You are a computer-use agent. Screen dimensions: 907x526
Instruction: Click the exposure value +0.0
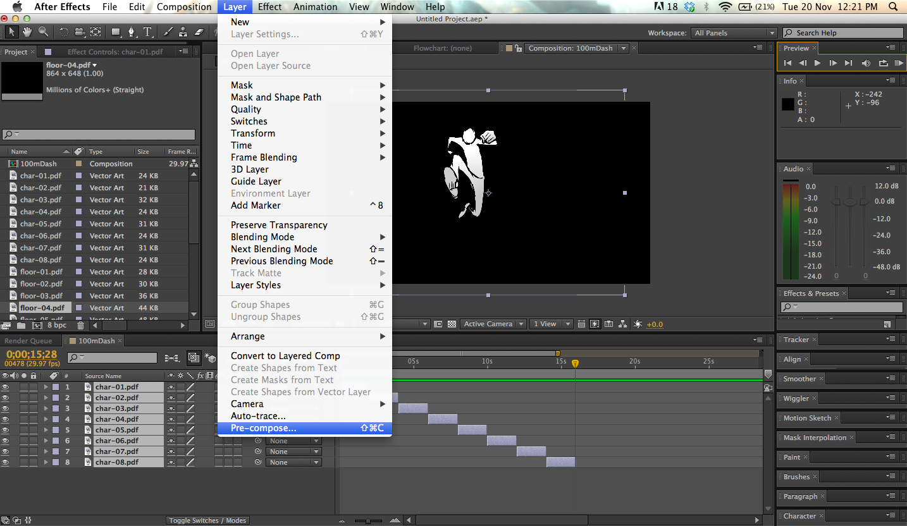[654, 324]
